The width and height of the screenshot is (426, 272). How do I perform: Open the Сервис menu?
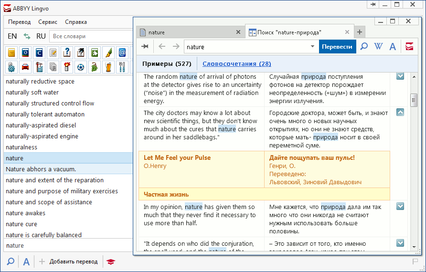[x=48, y=22]
